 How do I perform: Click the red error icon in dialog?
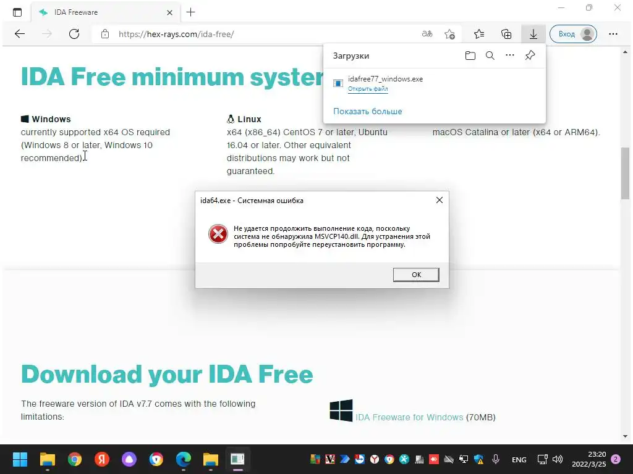point(218,234)
